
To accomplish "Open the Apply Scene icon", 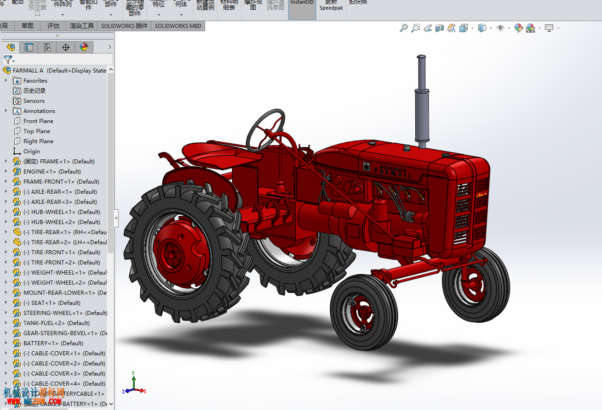I will 530,28.
